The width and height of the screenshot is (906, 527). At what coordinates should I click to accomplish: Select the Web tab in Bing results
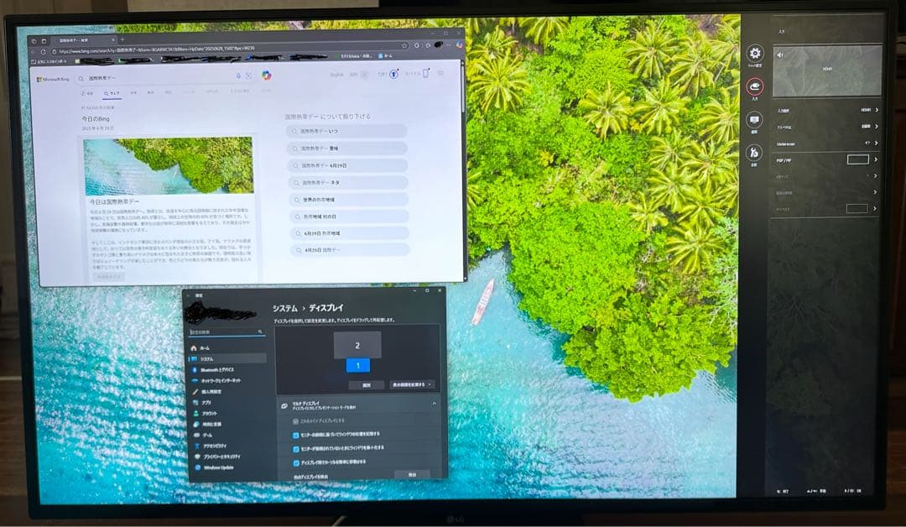112,93
